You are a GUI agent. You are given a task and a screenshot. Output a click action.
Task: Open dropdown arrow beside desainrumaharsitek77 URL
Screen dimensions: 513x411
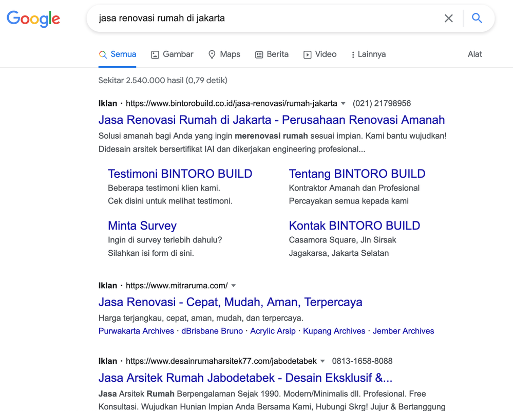pos(322,361)
